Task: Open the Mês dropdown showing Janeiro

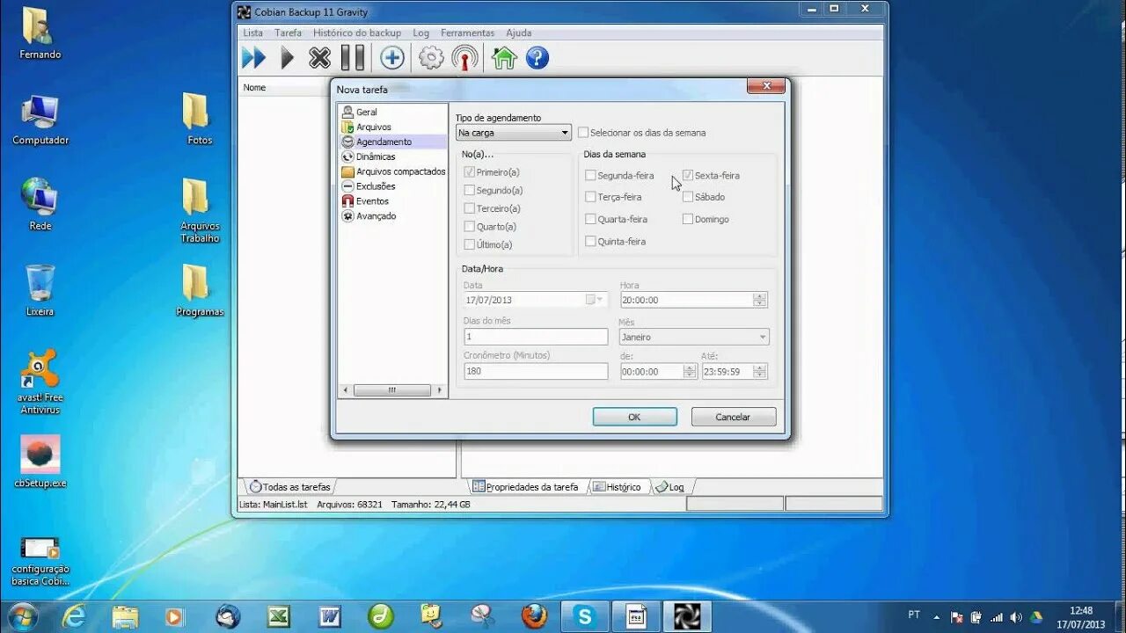Action: 694,337
